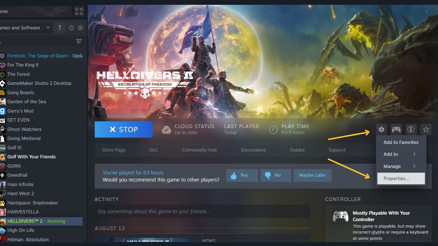Click HARVESTELLA icon in library list
Image resolution: width=438 pixels, height=246 pixels.
coord(3,212)
